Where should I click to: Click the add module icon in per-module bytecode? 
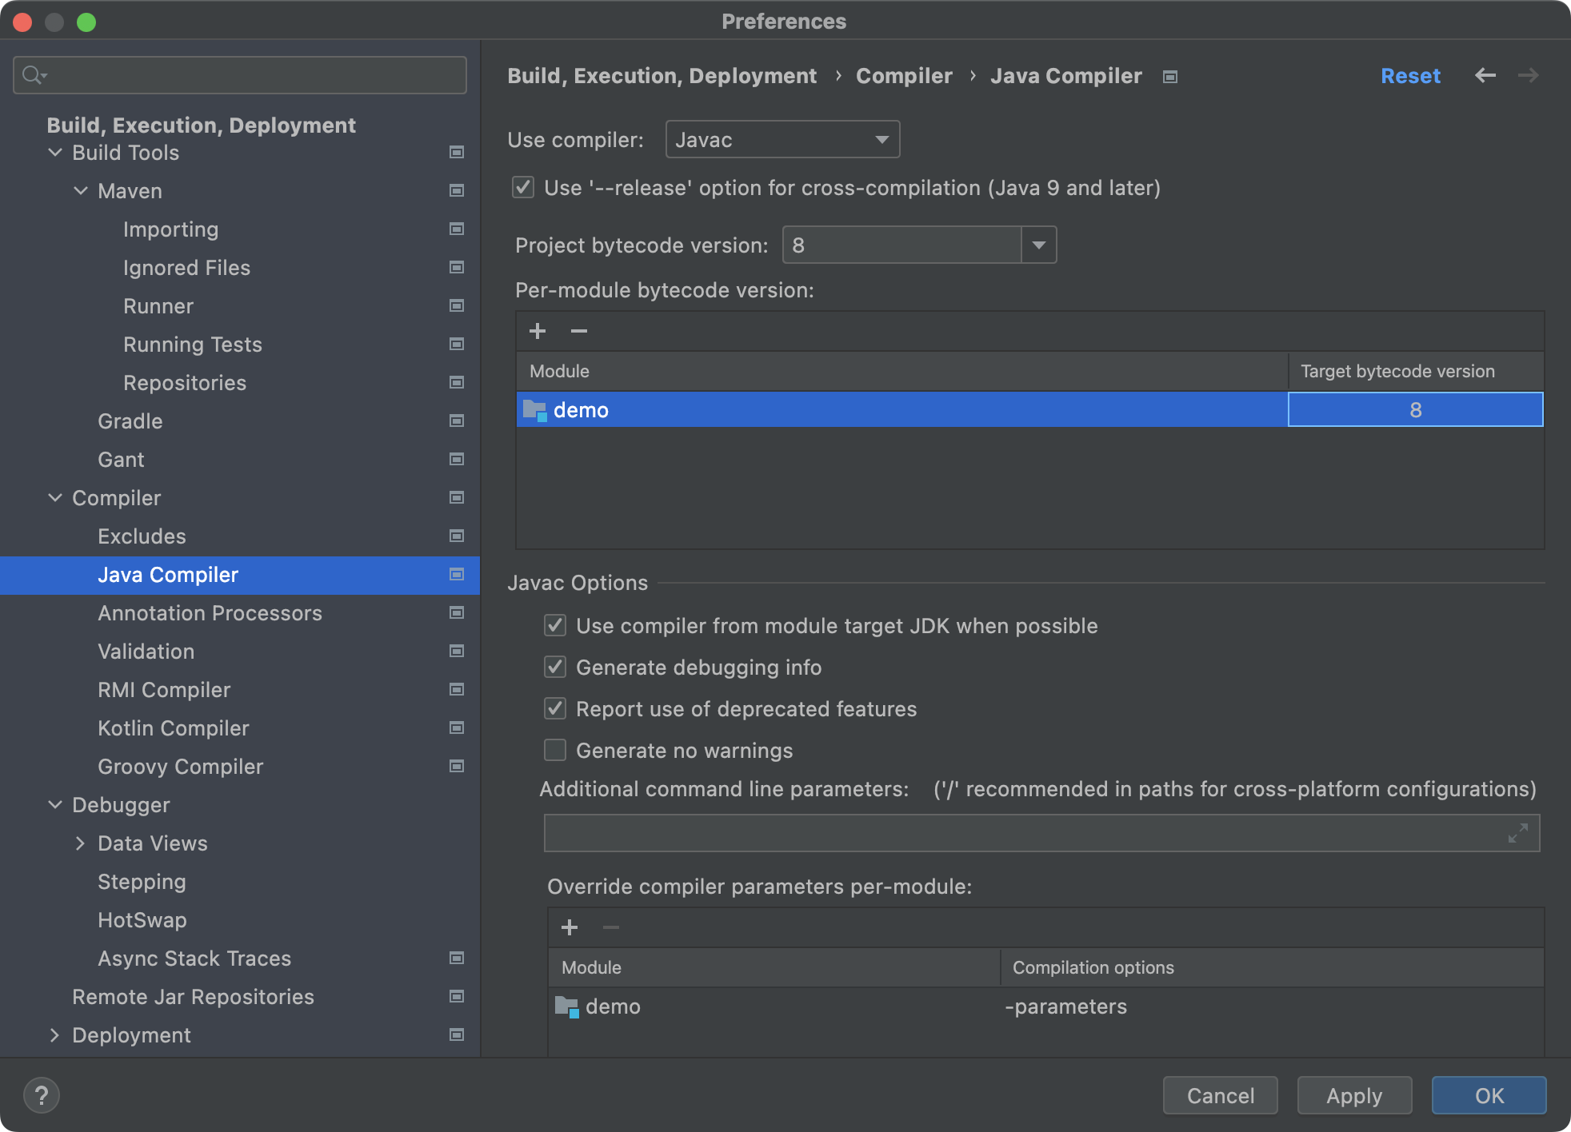point(537,330)
